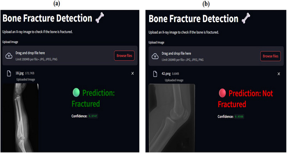Click the left drag and drop file area
This screenshot has height=153, width=287.
(x=70, y=56)
